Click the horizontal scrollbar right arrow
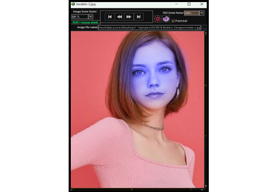This screenshot has width=277, height=192. [202, 190]
